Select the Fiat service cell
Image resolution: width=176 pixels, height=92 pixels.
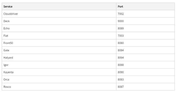pyautogui.click(x=59, y=36)
